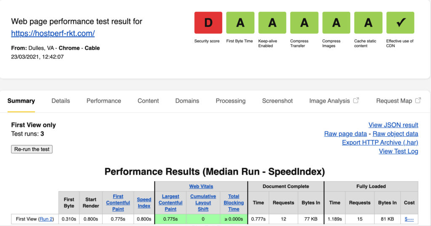Click the Cumulative Layout Shift column link
This screenshot has width=431, height=226.
(203, 202)
